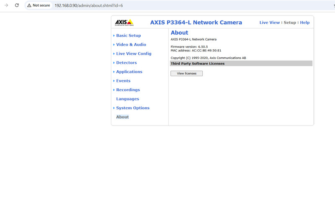Open the Languages menu item
Viewport: 335px width, 203px height.
click(128, 99)
